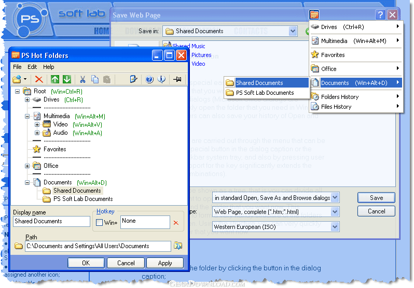Viewport: 414px width, 288px height.
Task: Click the scissors cut icon
Action: pyautogui.click(x=82, y=79)
